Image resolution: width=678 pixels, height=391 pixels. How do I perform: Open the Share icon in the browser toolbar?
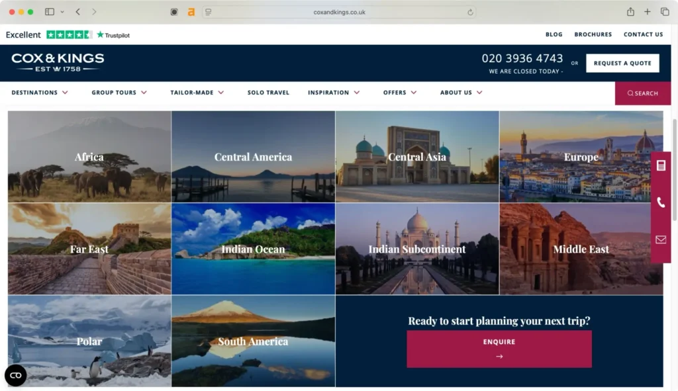pos(629,11)
